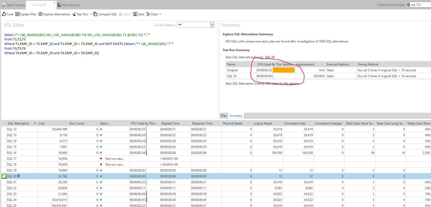Click the orange CPU bar for Original
Viewport: 431px width, 207px height.
click(284, 70)
